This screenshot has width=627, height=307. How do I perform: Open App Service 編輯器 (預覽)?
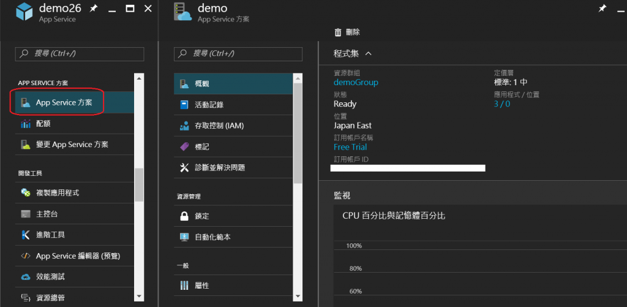(74, 256)
